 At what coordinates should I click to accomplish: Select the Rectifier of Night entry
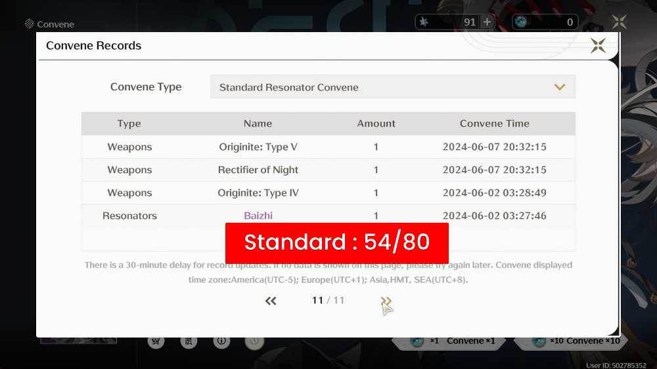coord(258,170)
